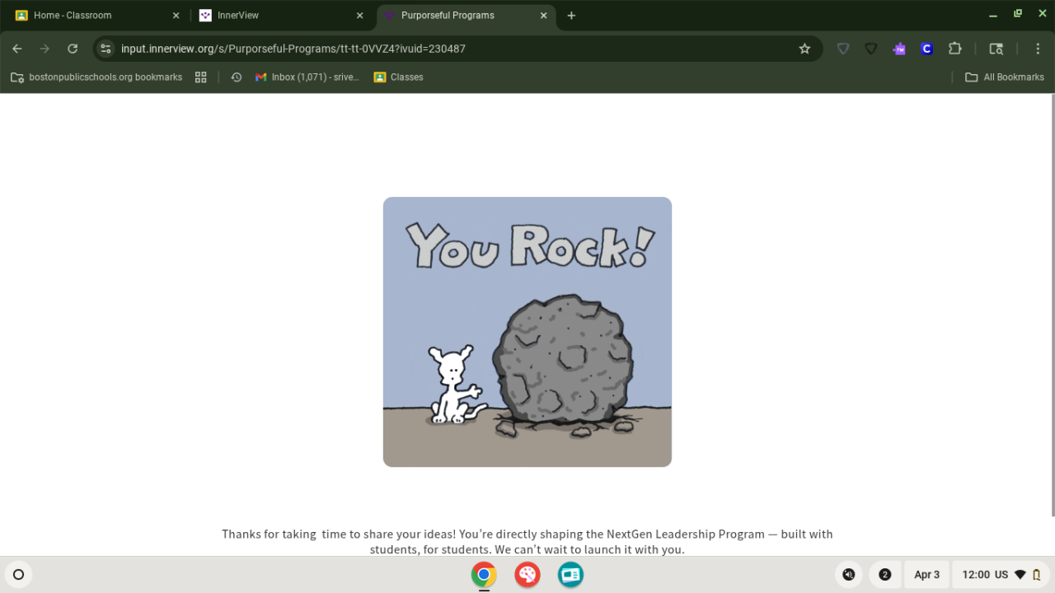
Task: Click the browser forward arrow
Action: click(45, 49)
